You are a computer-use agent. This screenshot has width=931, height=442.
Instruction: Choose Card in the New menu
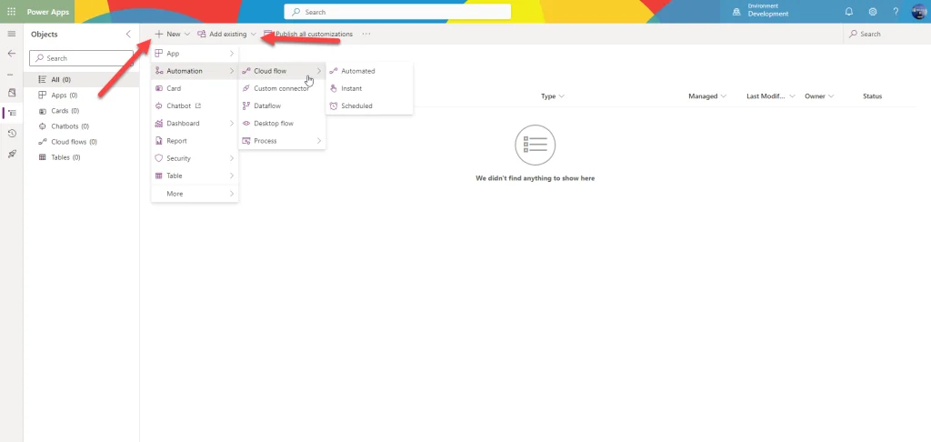coord(195,88)
